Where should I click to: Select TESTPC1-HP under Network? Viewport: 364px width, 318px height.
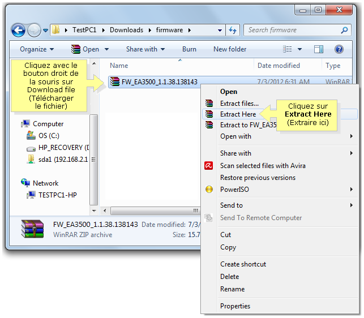point(57,195)
